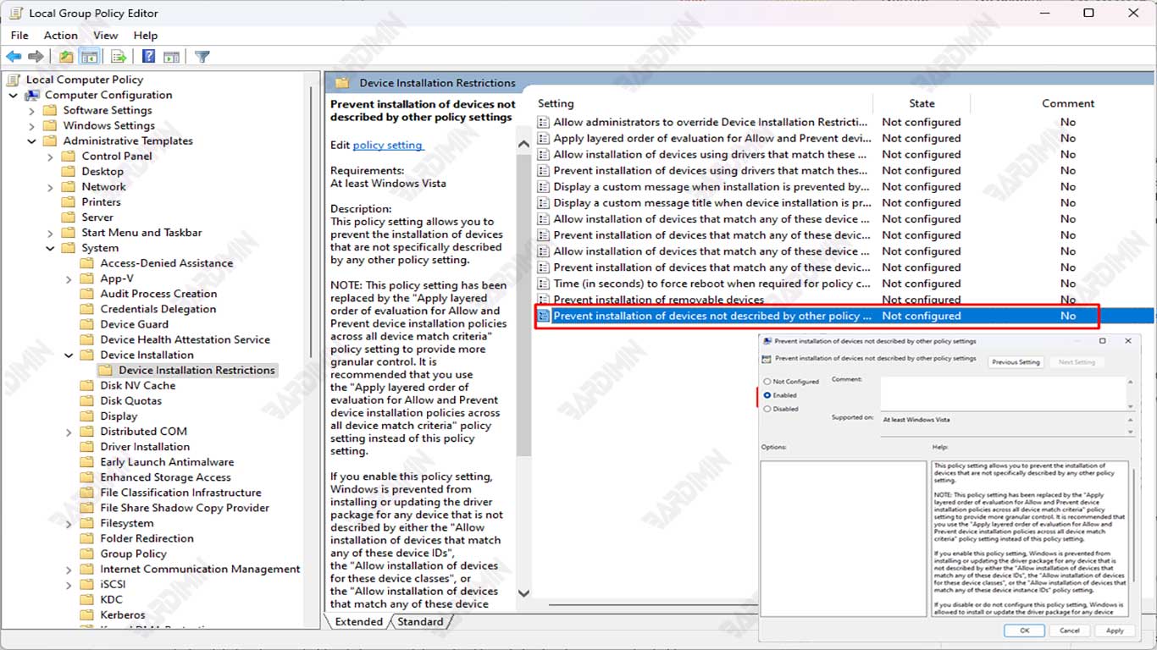Screen dimensions: 1157x650
Task: Open the View menu
Action: point(106,36)
